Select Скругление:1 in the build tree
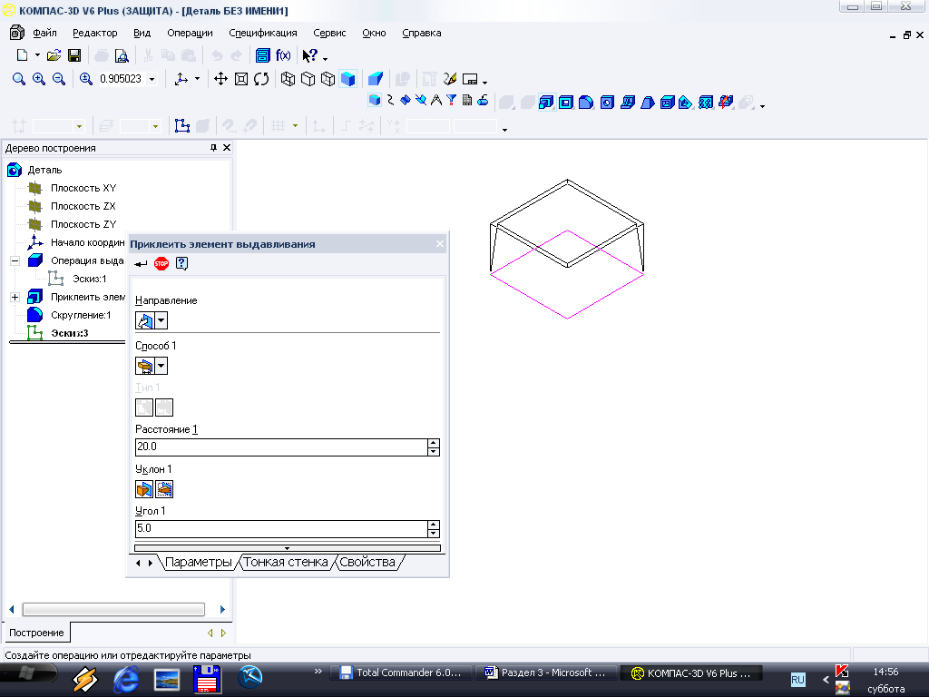 pyautogui.click(x=81, y=315)
